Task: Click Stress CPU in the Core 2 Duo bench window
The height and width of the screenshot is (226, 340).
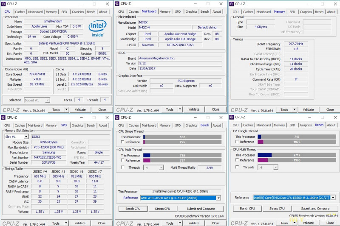Action: pyautogui.click(x=277, y=209)
